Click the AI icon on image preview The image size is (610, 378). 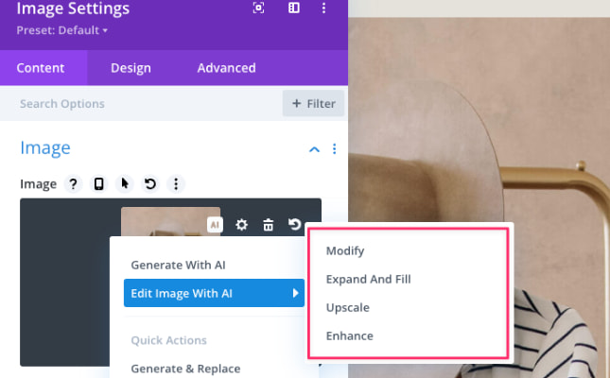[216, 225]
